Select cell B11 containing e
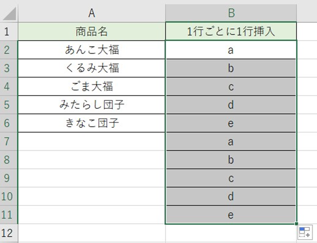 click(231, 214)
